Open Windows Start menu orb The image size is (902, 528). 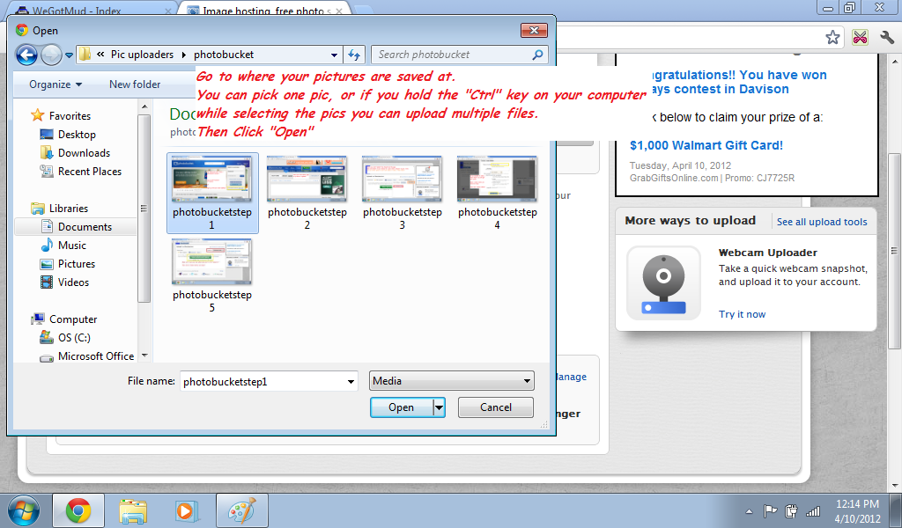(x=23, y=510)
